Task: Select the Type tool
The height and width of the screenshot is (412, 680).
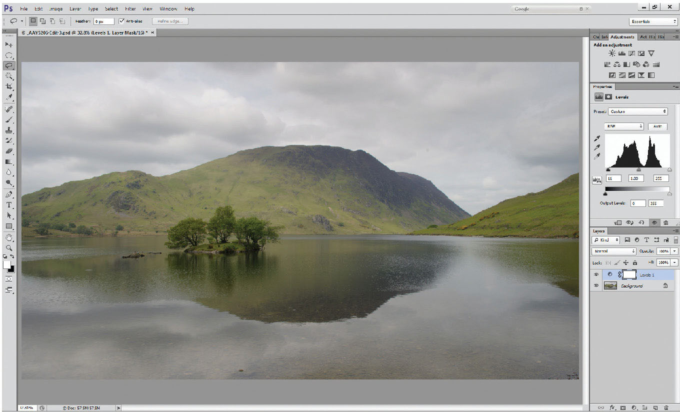Action: pyautogui.click(x=9, y=205)
